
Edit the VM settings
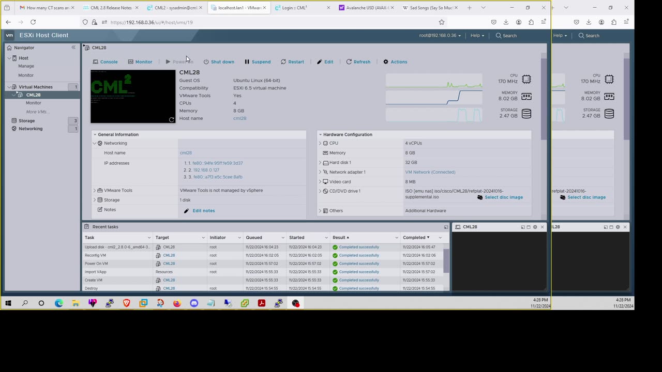tap(325, 61)
